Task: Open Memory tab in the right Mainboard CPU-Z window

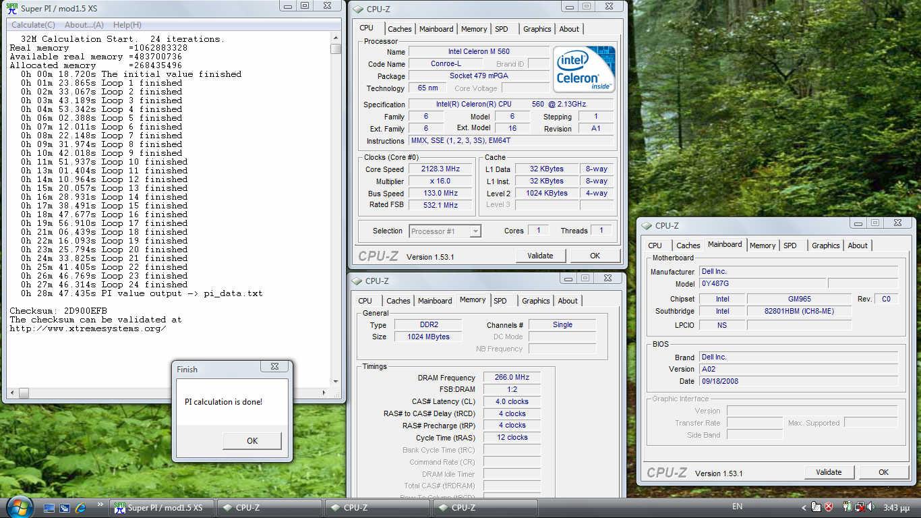Action: (763, 246)
